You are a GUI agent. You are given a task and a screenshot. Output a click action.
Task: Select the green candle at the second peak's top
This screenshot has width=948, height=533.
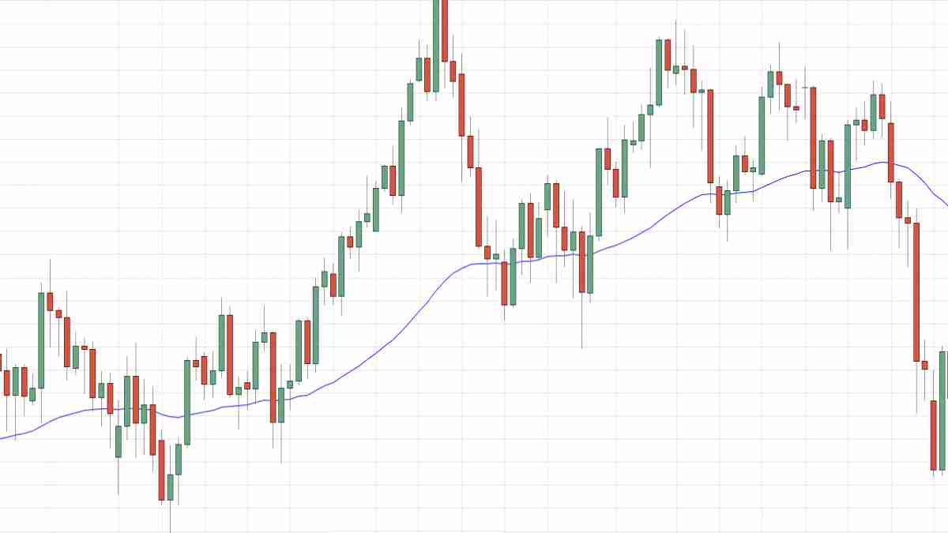pos(659,71)
